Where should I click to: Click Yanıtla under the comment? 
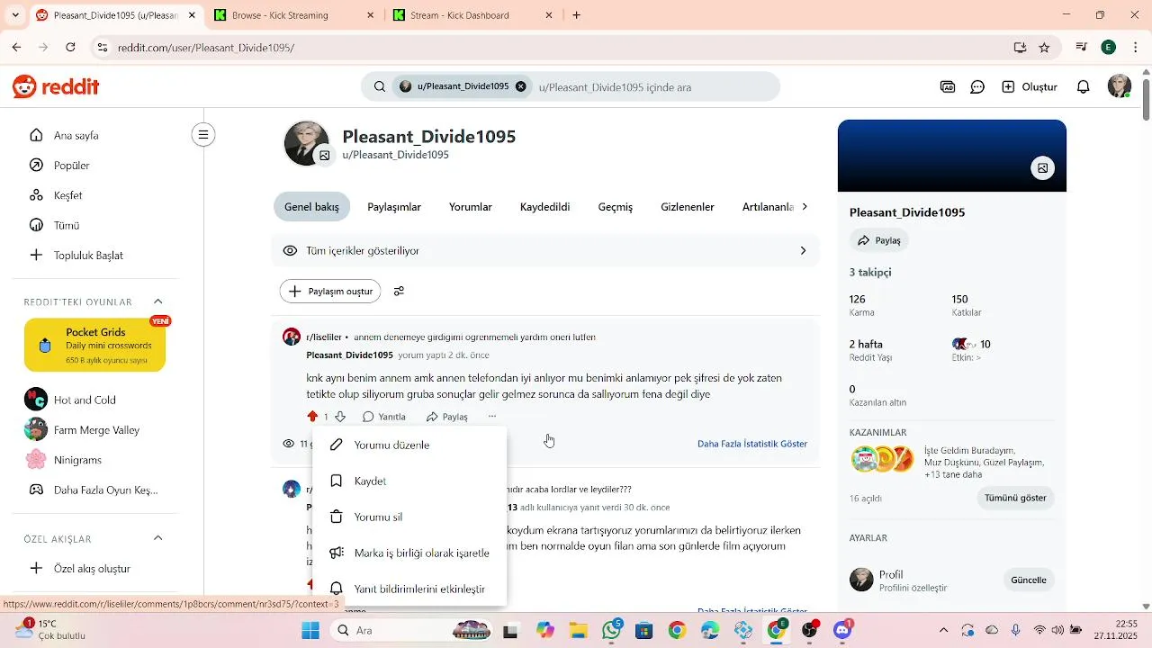point(384,417)
